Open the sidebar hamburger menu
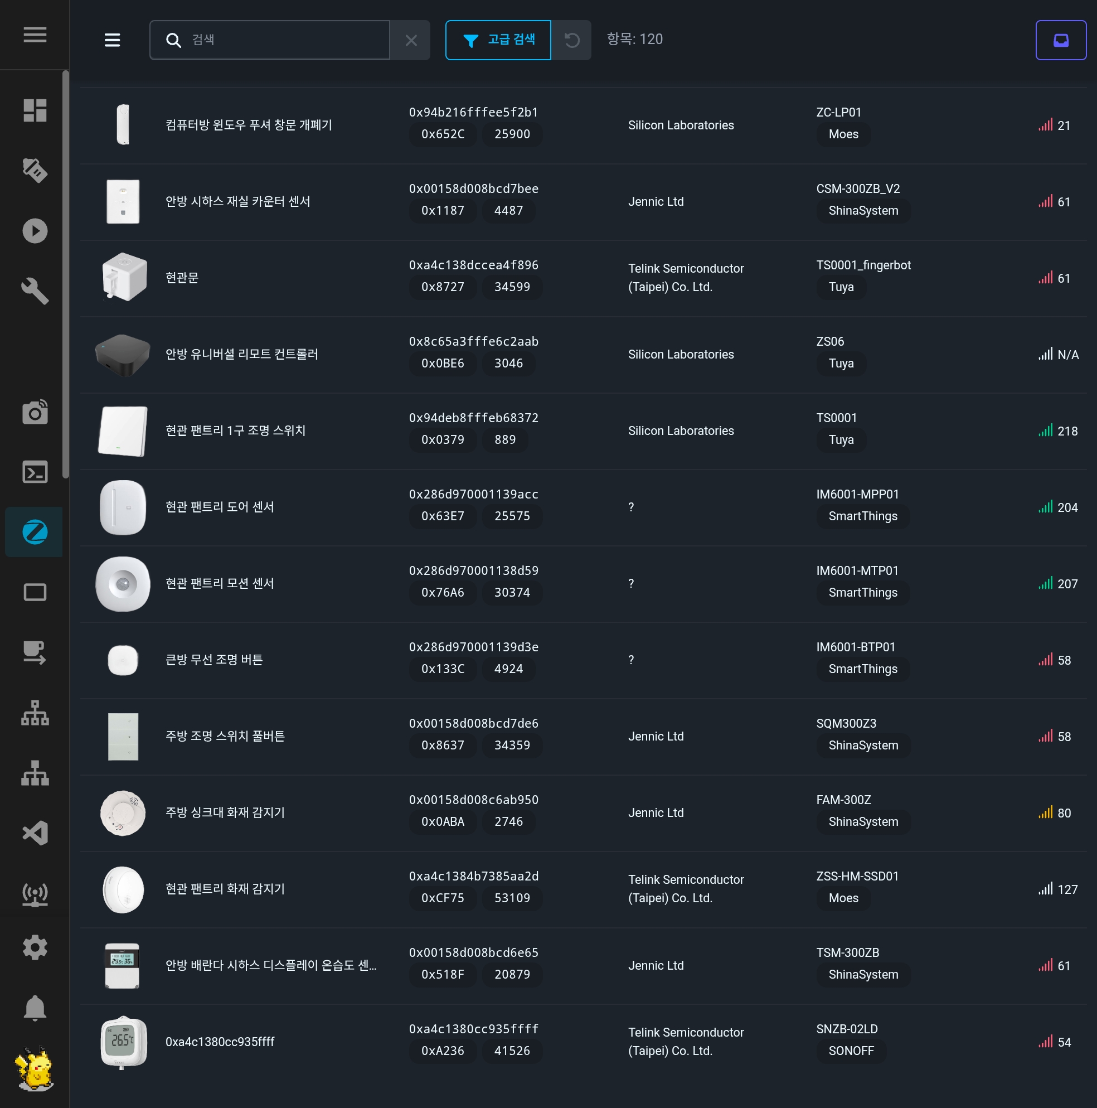The height and width of the screenshot is (1108, 1097). [35, 35]
